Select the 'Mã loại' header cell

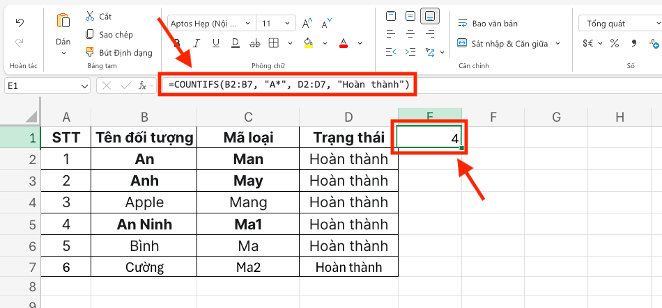click(248, 138)
